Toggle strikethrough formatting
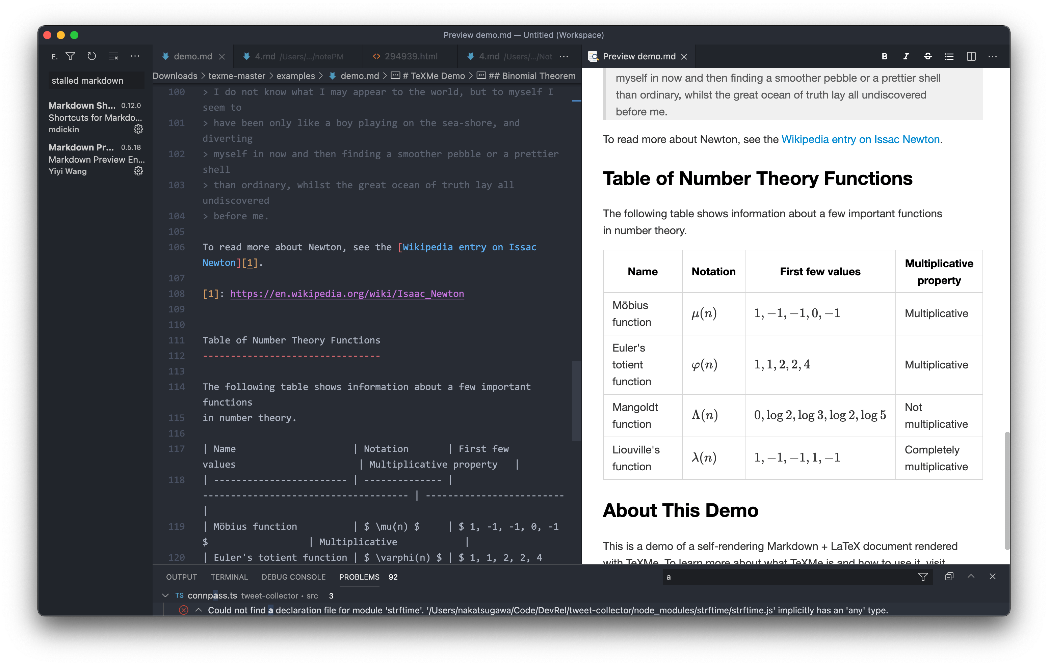 click(927, 56)
